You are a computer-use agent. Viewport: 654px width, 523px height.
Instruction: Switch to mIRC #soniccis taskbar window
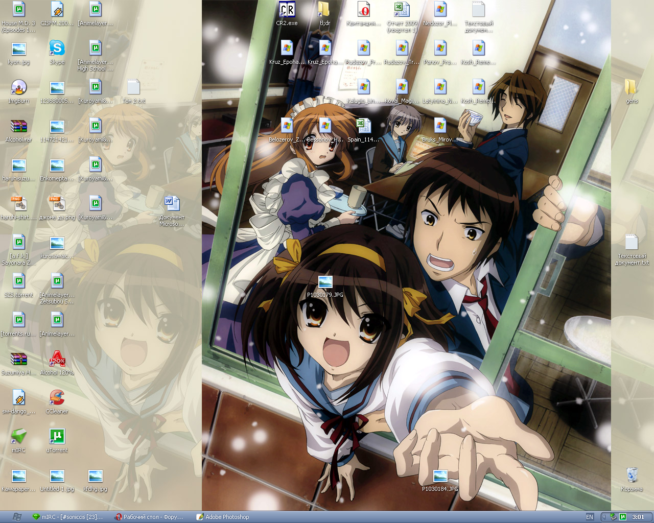(x=68, y=517)
